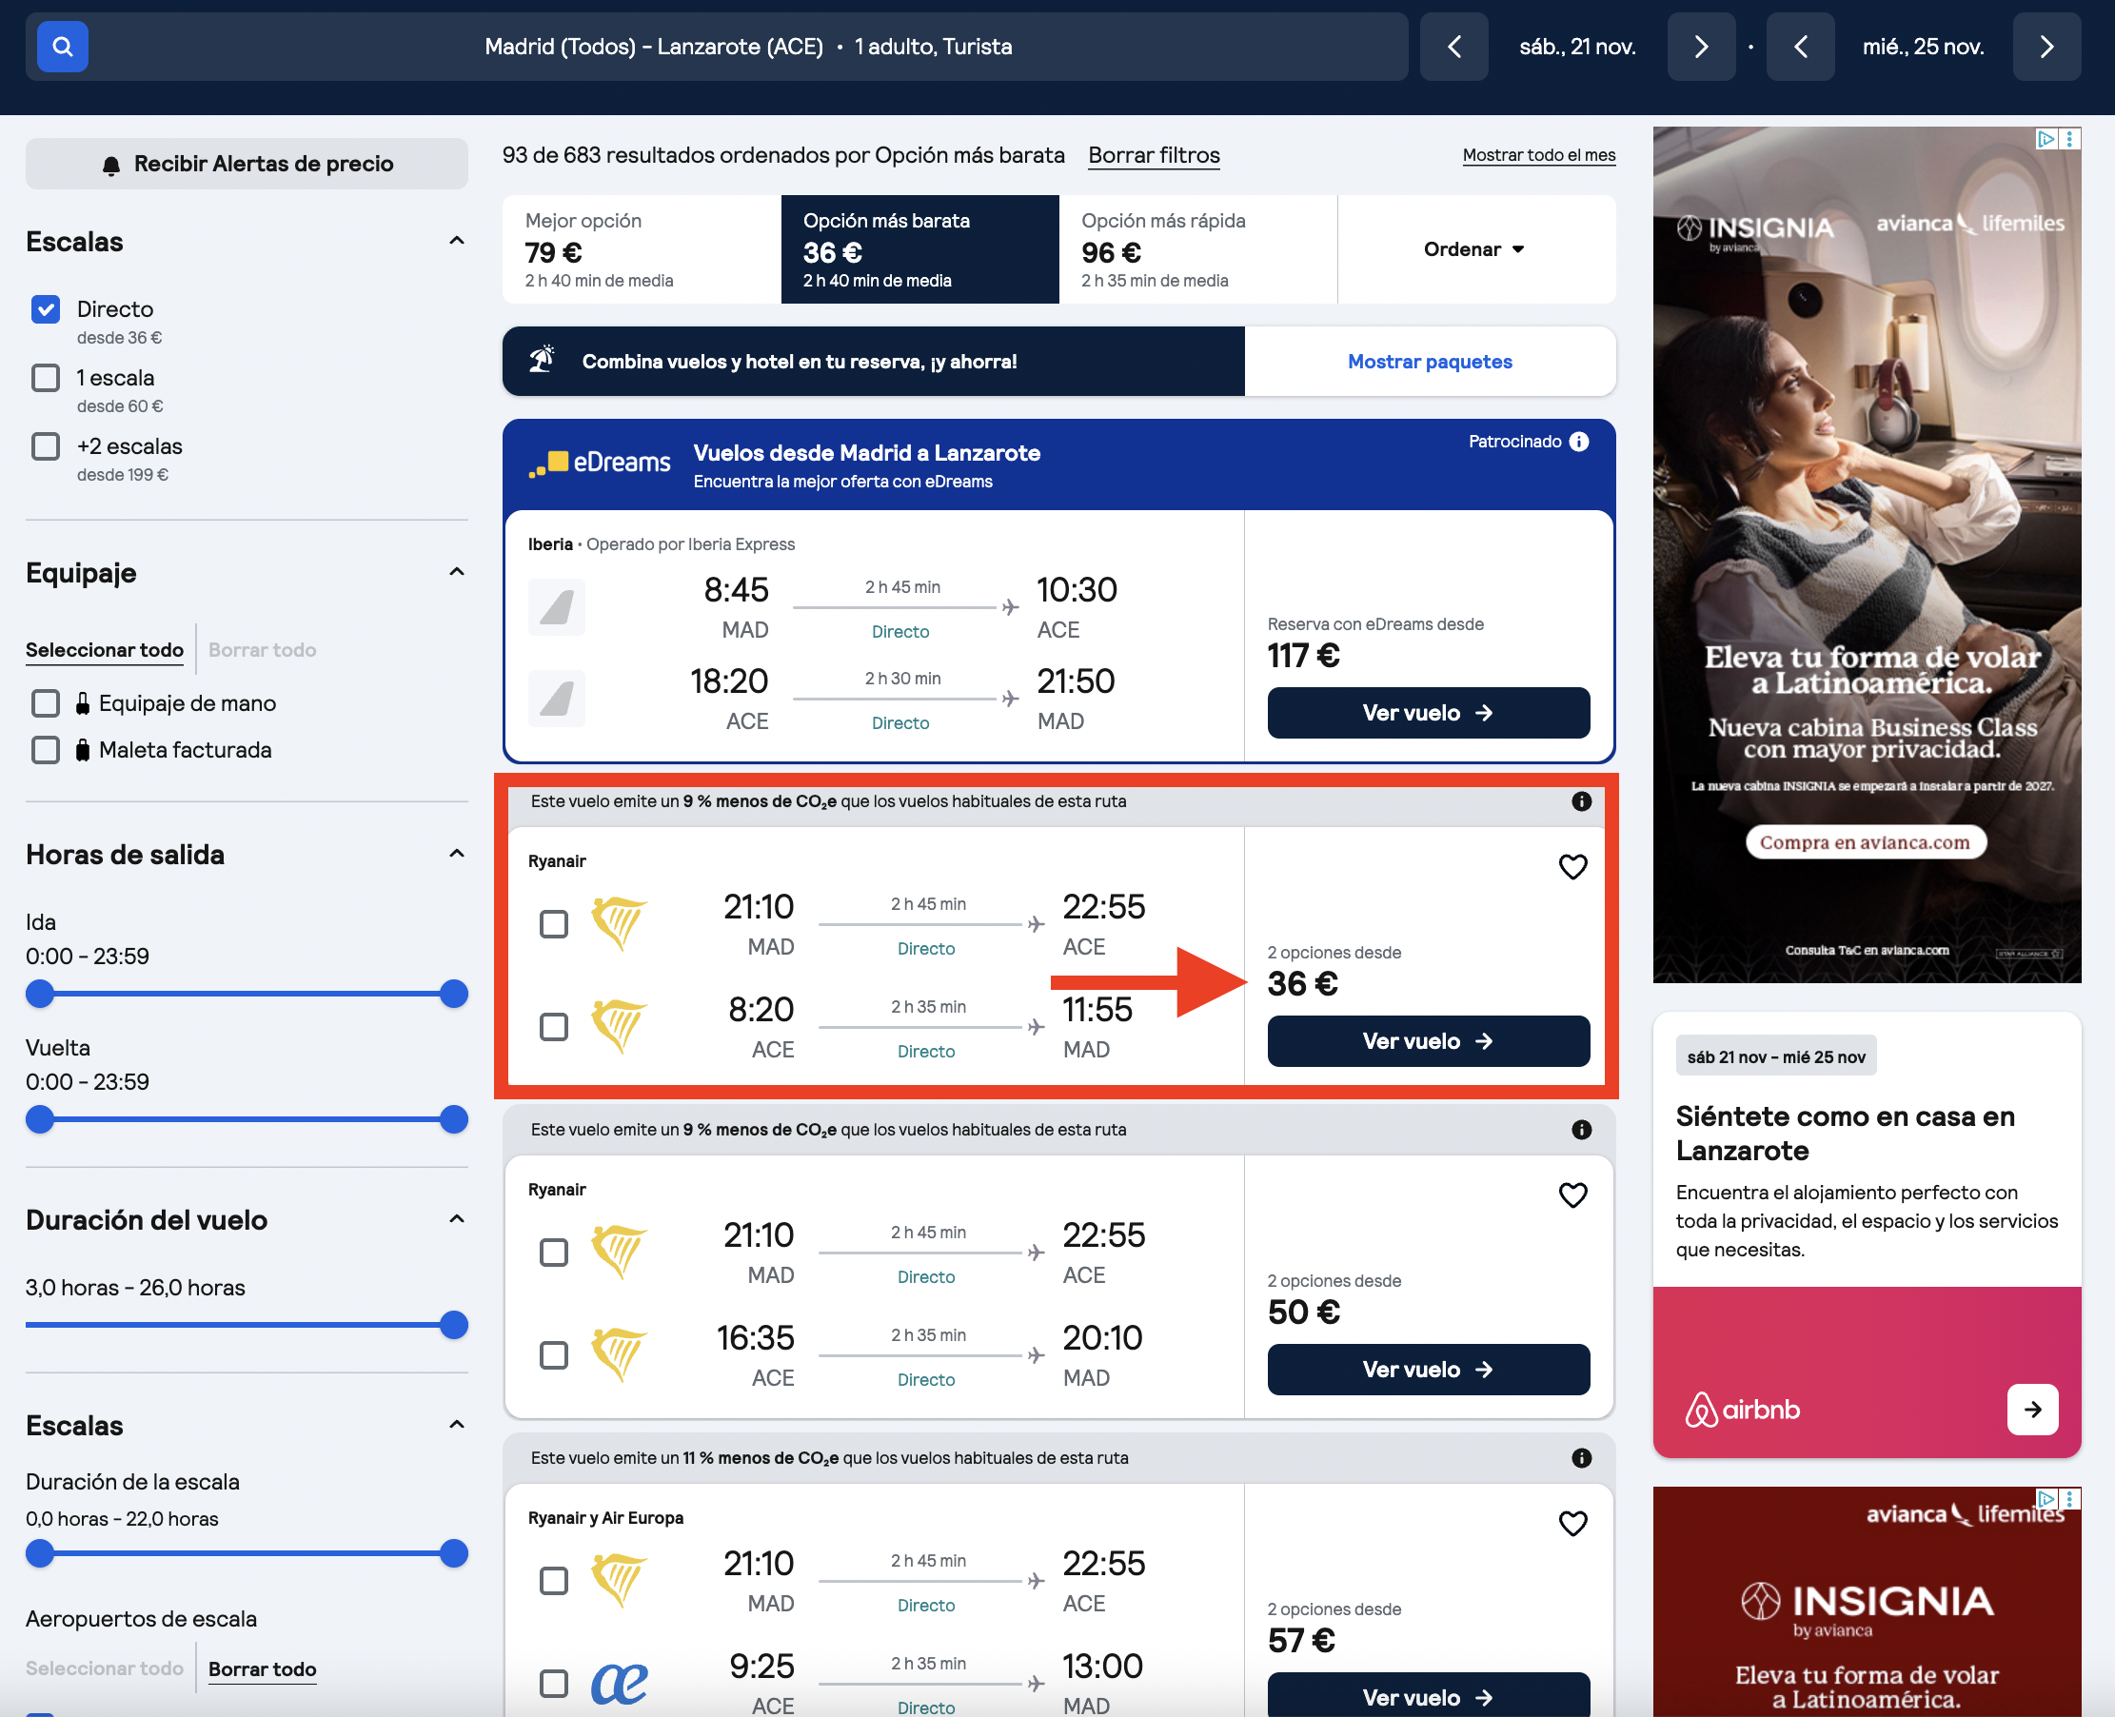Click the bell icon in Recibir Alertas de precio
This screenshot has height=1717, width=2115.
click(x=111, y=165)
